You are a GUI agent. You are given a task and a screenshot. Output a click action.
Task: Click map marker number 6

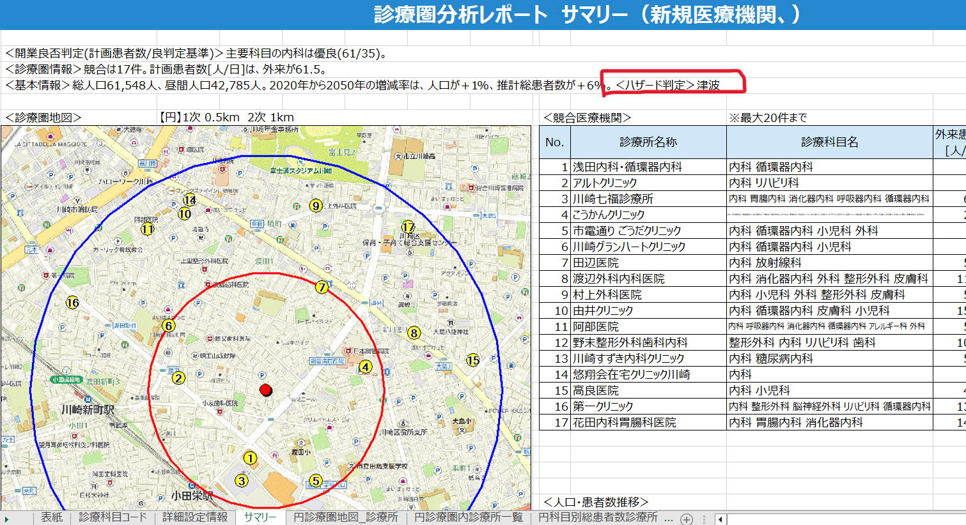pos(169,326)
